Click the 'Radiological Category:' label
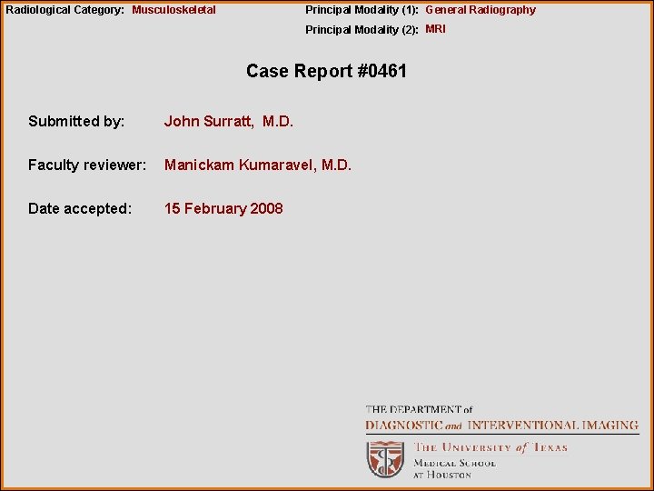Screen dimensions: 654x491 (64, 10)
